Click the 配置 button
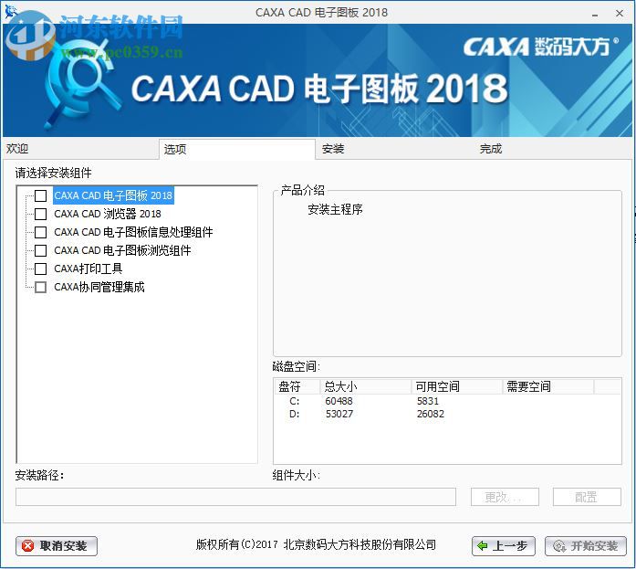The height and width of the screenshot is (569, 636). pos(587,497)
